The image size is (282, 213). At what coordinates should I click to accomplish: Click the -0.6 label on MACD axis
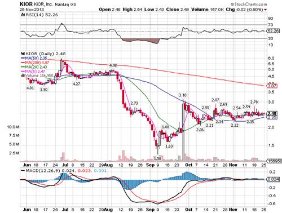pos(271,203)
